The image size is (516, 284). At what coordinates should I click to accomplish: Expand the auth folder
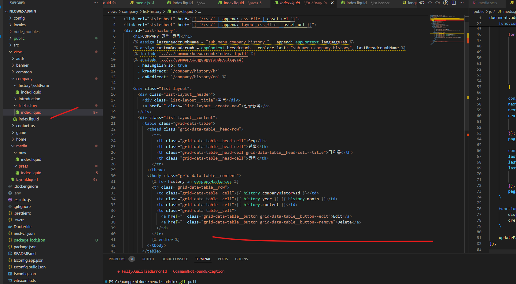pos(53,58)
